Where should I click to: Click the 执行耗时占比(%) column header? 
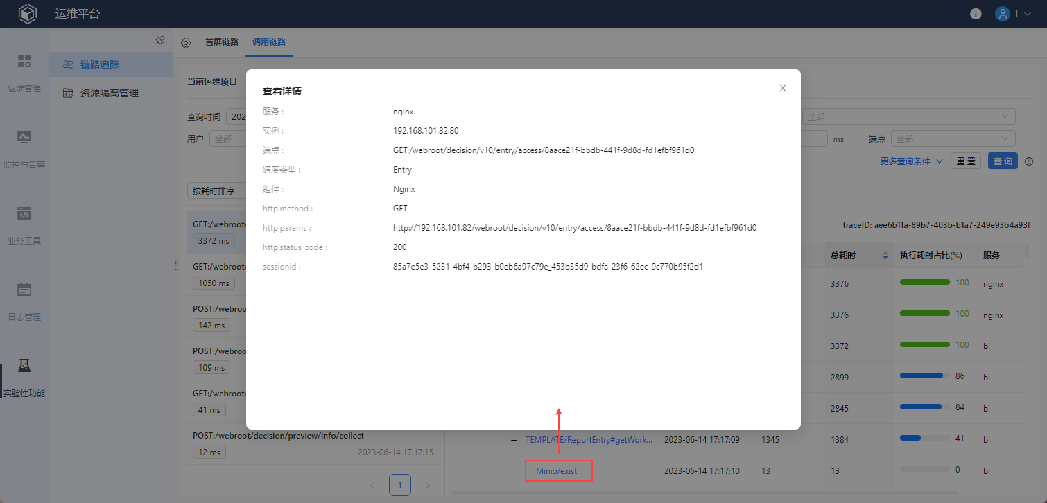point(931,256)
